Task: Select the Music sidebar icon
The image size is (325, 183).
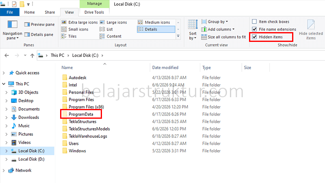Action: (14, 126)
